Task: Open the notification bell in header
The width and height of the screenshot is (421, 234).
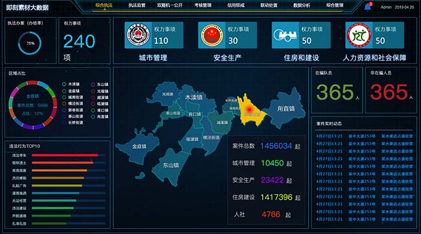Action: pos(367,7)
